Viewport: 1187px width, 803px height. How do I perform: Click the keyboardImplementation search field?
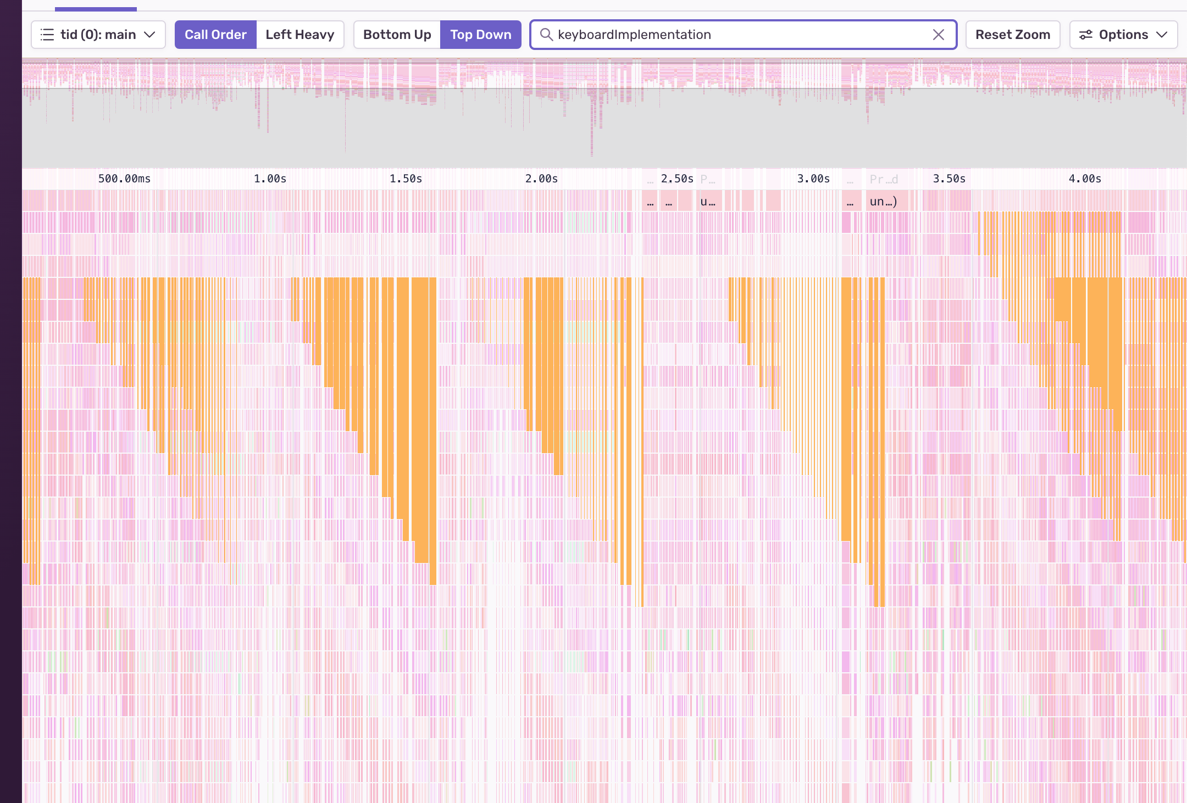click(x=743, y=35)
